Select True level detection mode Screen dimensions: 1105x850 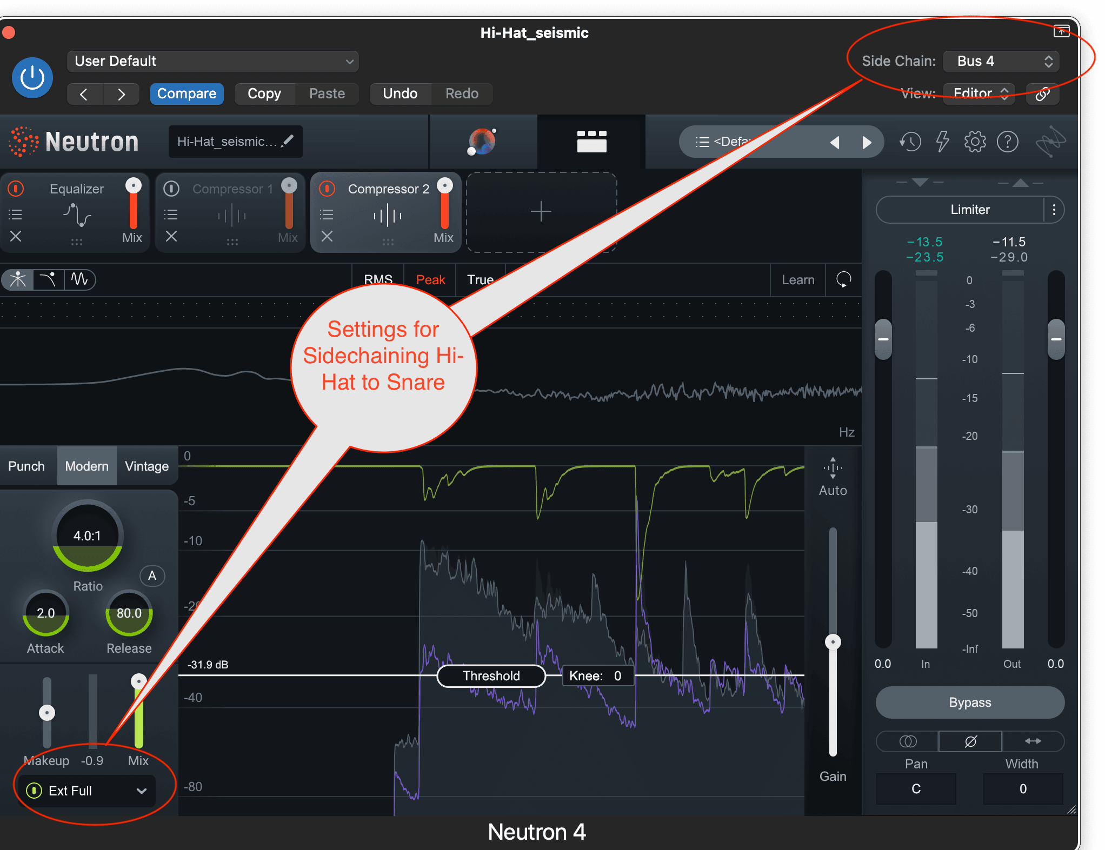pos(480,280)
